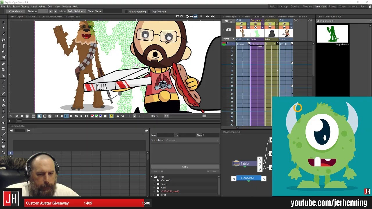
Task: Toggle Col3 preview visibility eye
Action: (270, 24)
